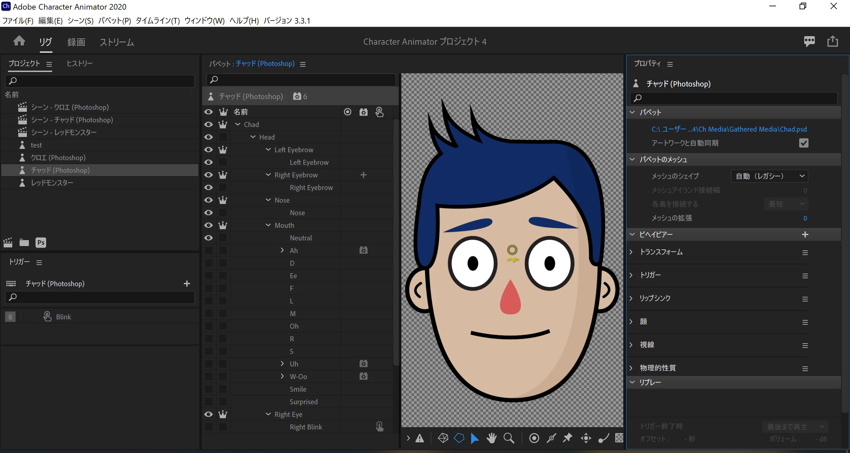This screenshot has height=453, width=850.
Task: Select the Hand tool in puppet toolbar
Action: pos(491,438)
